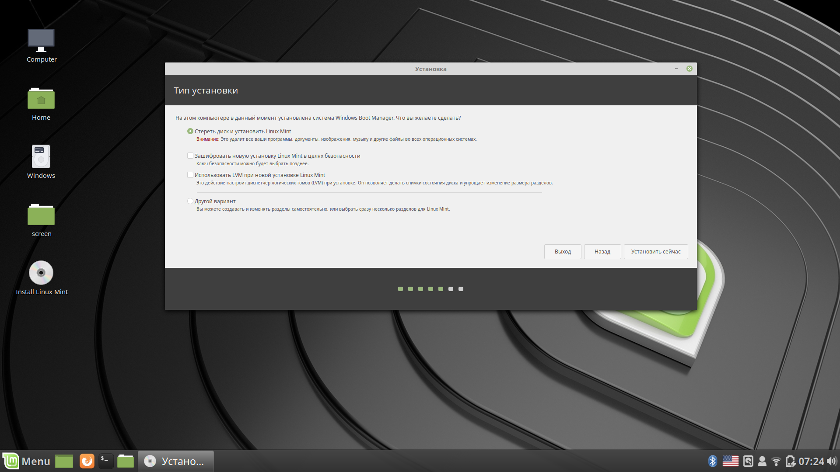This screenshot has height=472, width=840.
Task: Open the screen folder on desktop
Action: coord(41,220)
